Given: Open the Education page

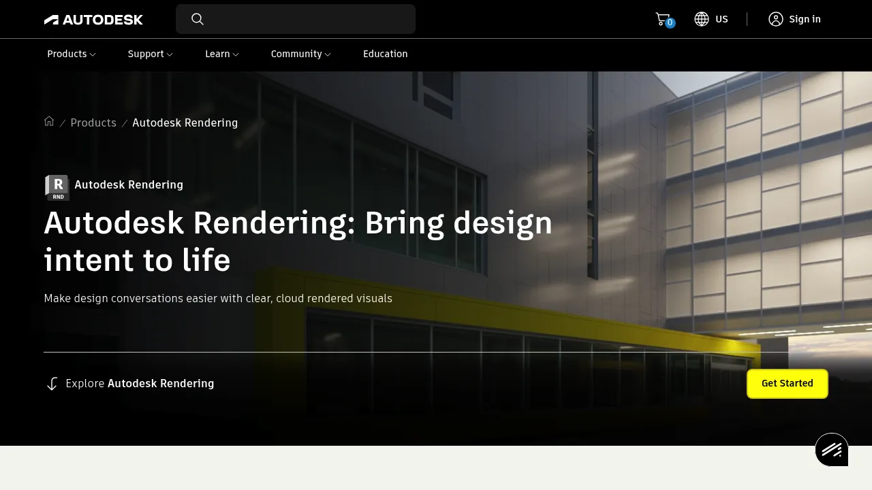Looking at the screenshot, I should click(386, 54).
